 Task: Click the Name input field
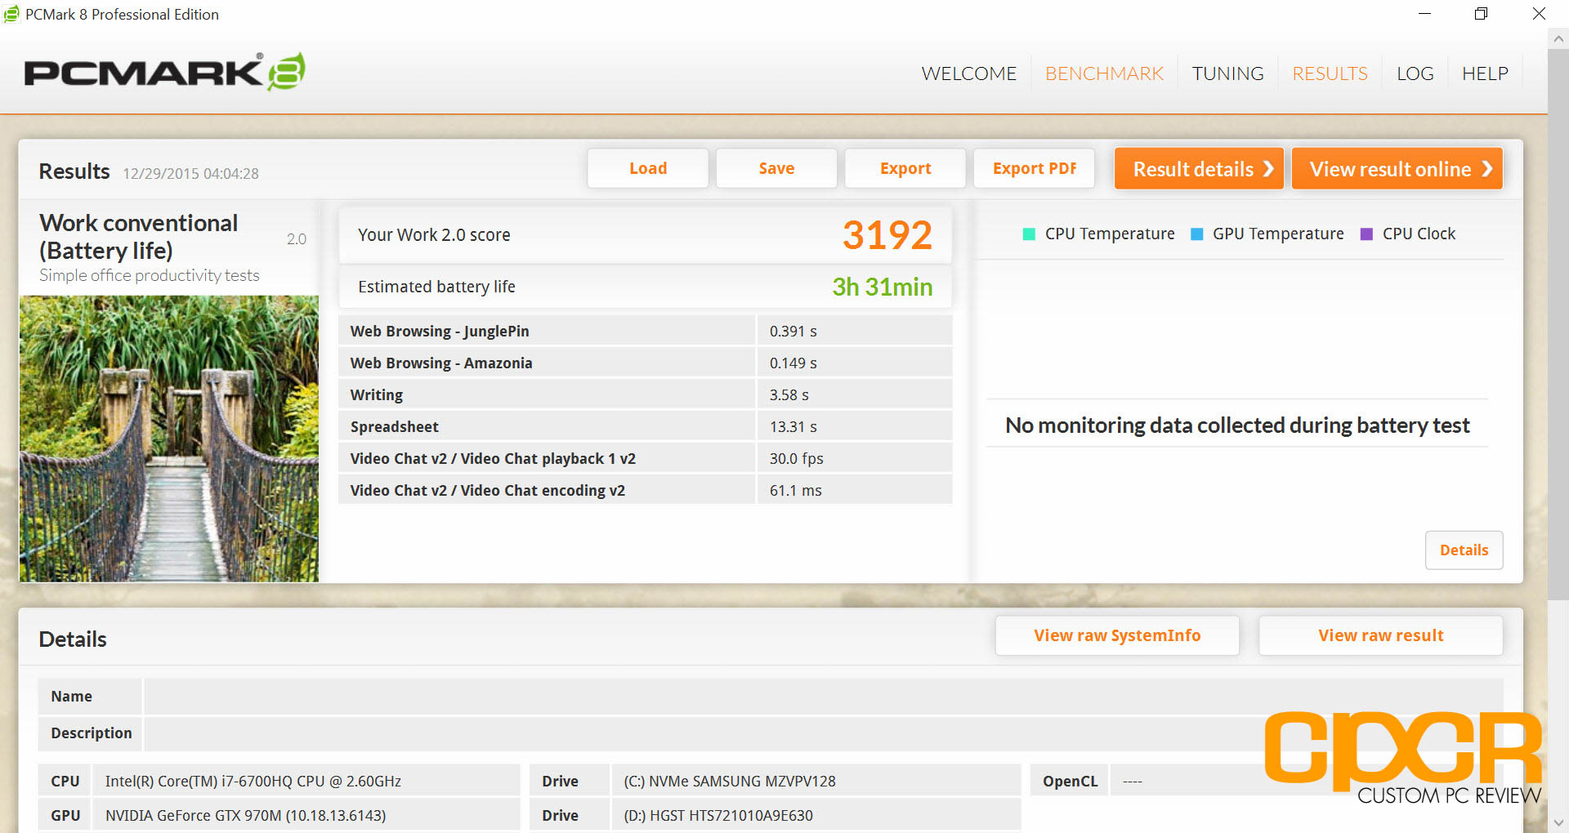823,697
